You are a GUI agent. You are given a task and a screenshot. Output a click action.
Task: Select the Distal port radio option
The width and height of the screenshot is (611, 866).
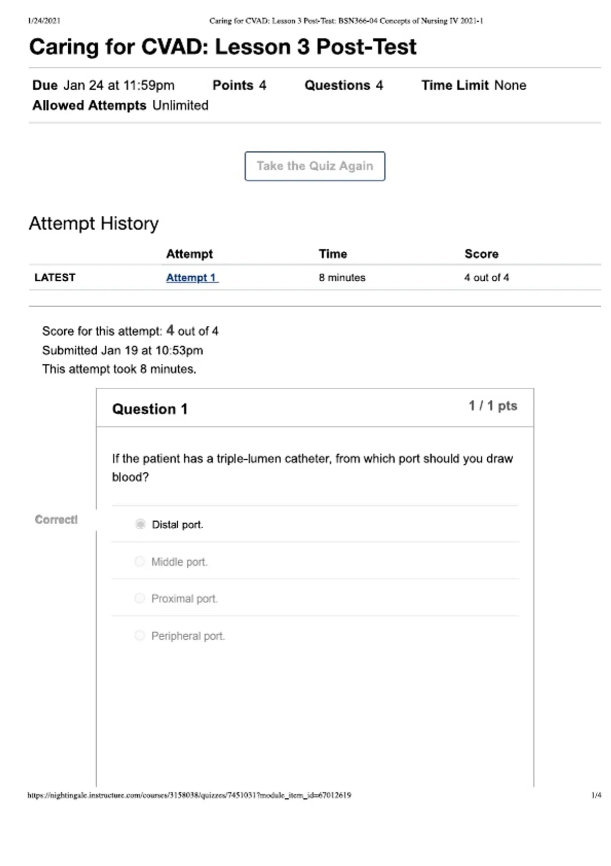(141, 524)
